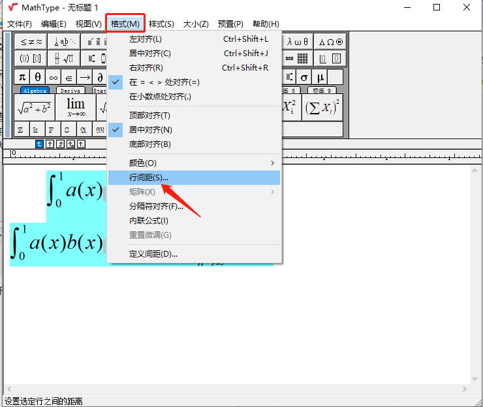Maximize the MathType window

coord(437,7)
